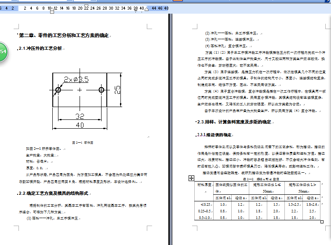331x245 pixels.
Task: Click the part drawing figure with 2×ø3.5 holes
Action: (x=86, y=99)
